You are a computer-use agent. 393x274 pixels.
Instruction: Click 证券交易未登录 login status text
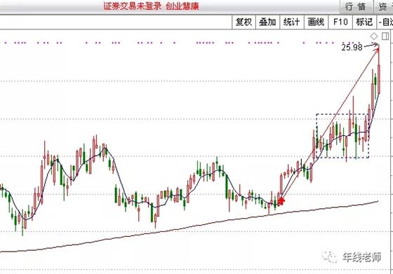133,6
